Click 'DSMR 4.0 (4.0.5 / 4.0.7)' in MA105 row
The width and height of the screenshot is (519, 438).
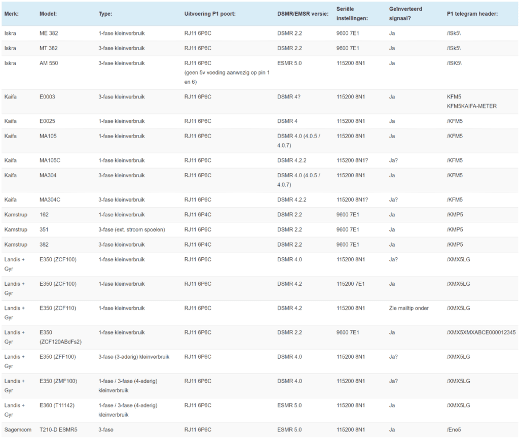(x=299, y=141)
